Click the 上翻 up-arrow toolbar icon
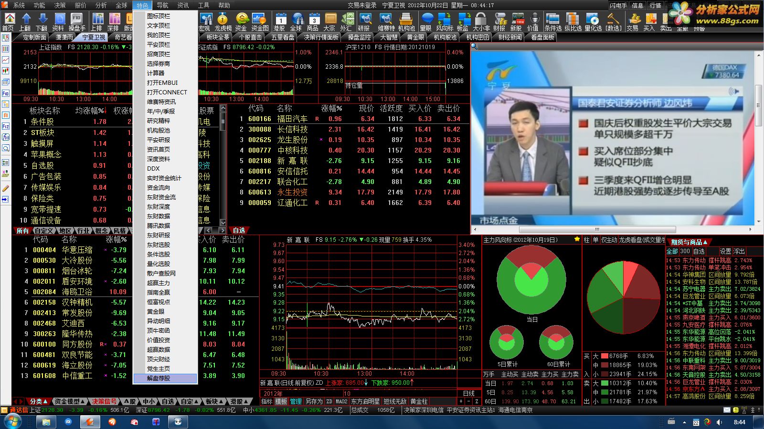 click(26, 22)
